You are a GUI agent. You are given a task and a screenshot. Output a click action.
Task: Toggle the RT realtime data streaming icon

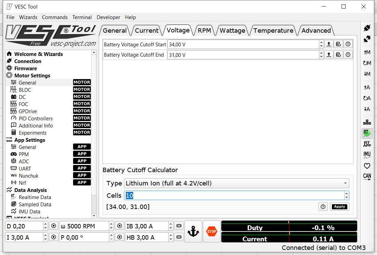(367, 133)
